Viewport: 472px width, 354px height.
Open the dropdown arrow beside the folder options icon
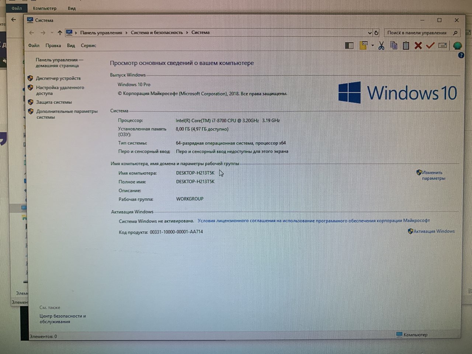(373, 46)
